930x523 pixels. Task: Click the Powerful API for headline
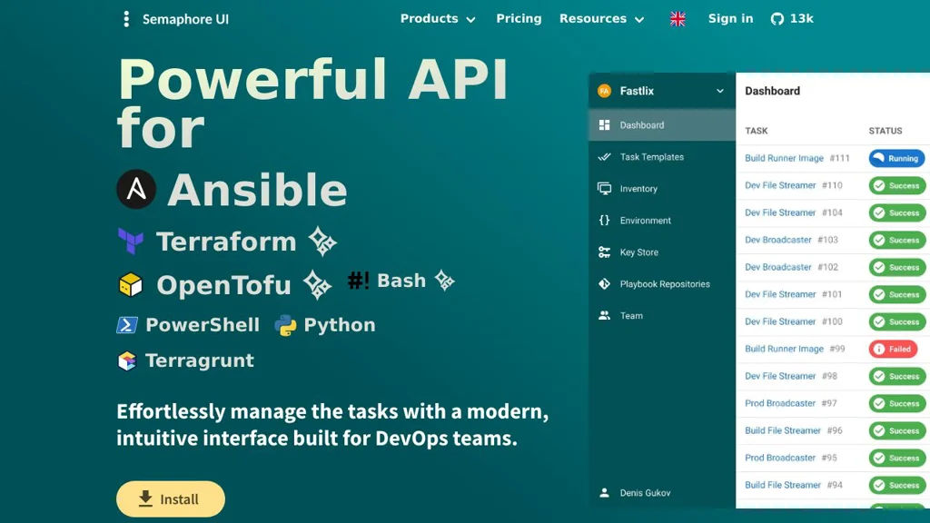313,104
